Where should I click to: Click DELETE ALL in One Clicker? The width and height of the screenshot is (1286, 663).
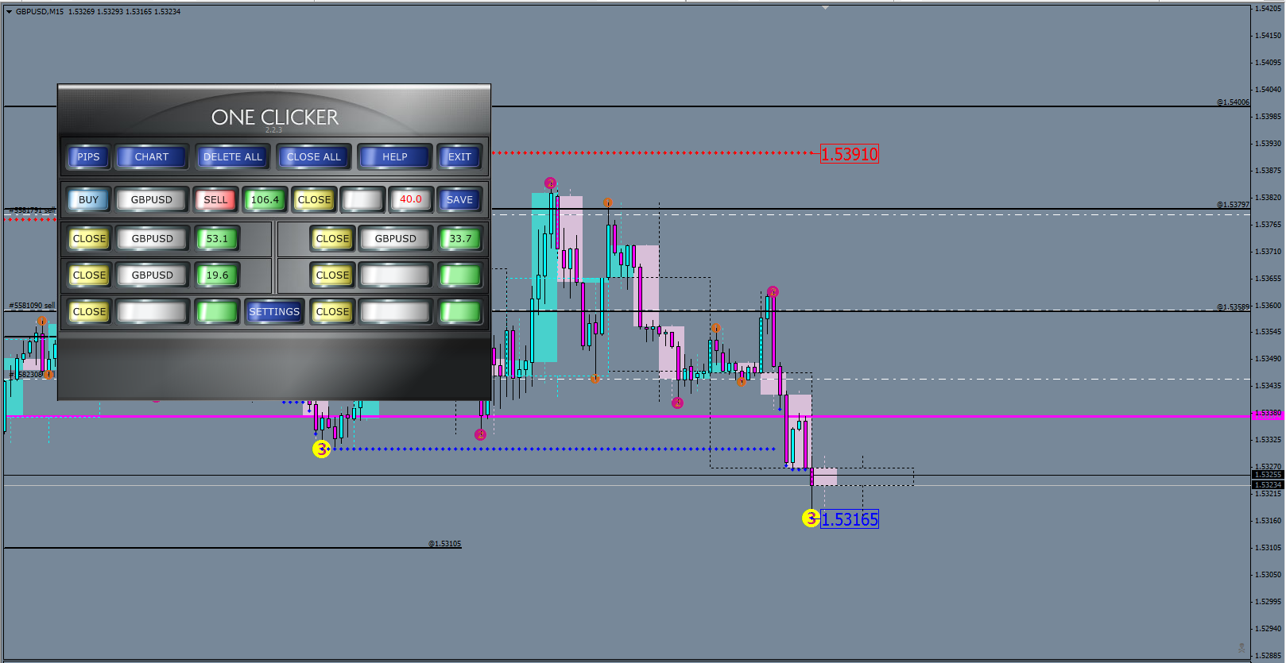pyautogui.click(x=232, y=156)
